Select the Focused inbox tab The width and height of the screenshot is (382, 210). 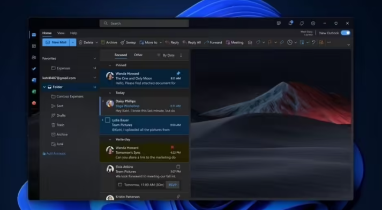tap(121, 55)
